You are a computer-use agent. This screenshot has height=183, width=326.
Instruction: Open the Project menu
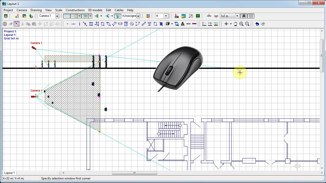pos(8,10)
